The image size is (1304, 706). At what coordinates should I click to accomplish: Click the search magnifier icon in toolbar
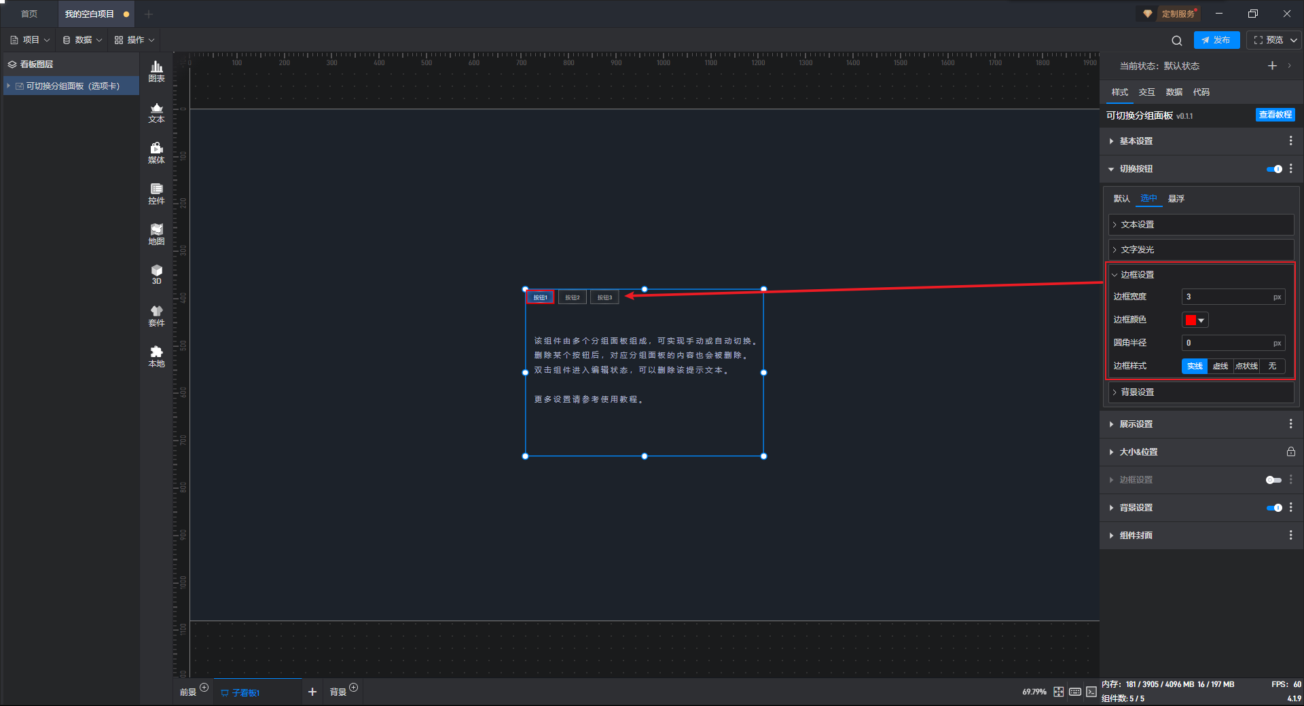pos(1177,40)
